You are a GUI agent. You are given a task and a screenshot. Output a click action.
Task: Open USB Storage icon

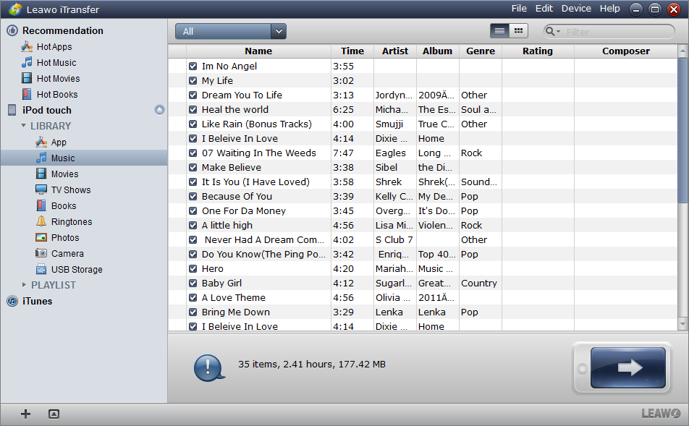[41, 269]
